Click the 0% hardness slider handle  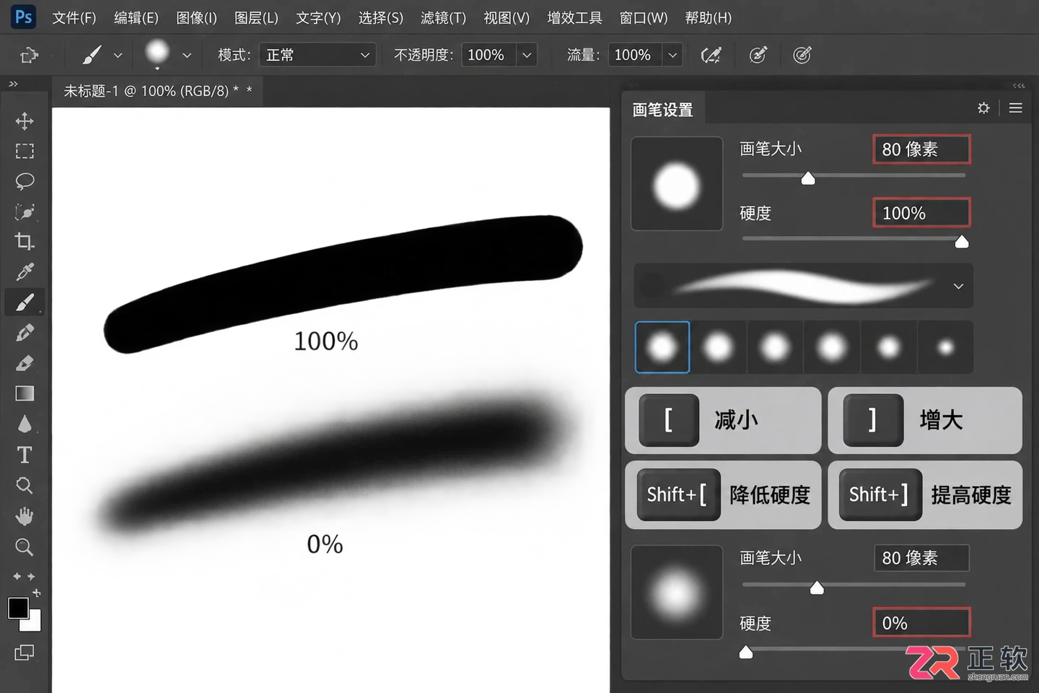(x=746, y=653)
